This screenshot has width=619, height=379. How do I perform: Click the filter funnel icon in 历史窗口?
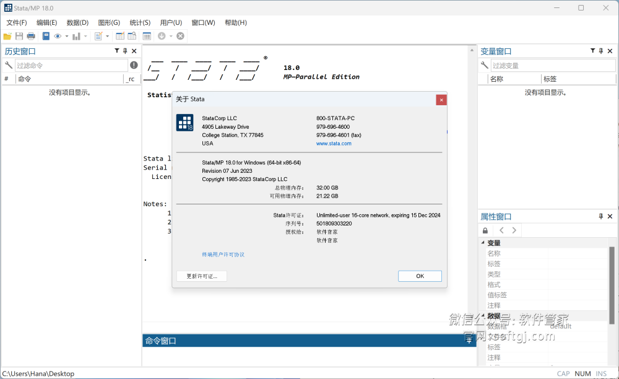click(x=117, y=51)
